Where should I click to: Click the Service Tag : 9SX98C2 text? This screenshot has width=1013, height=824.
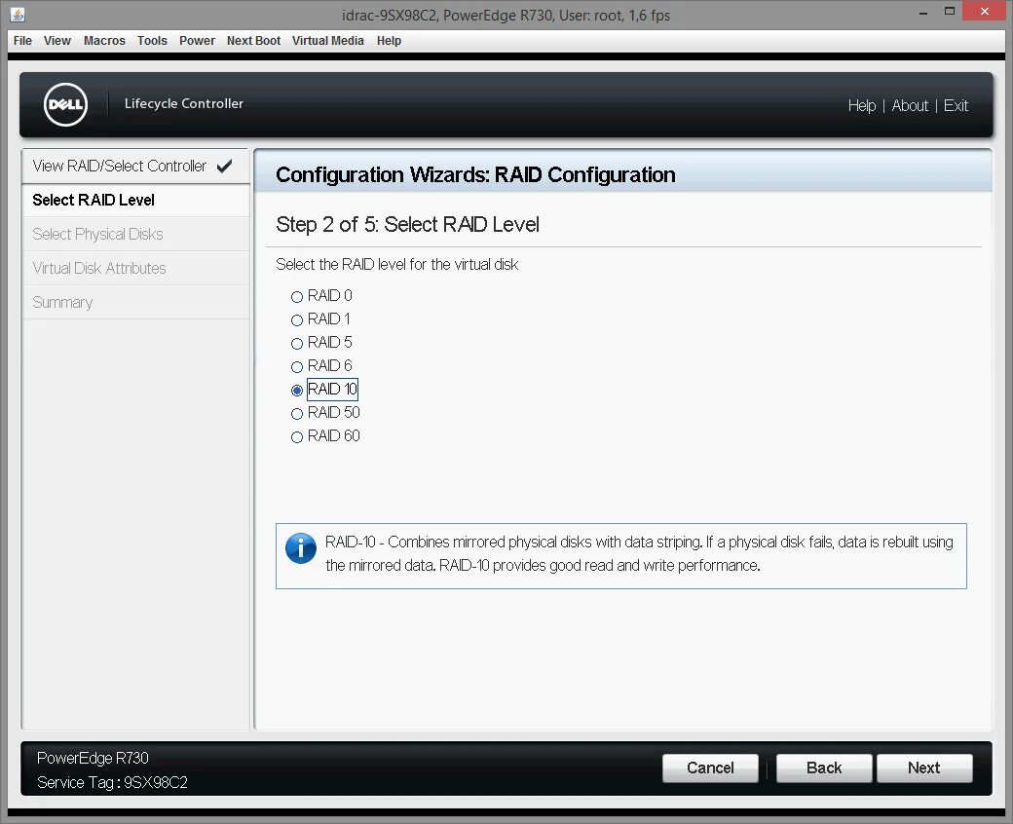112,783
